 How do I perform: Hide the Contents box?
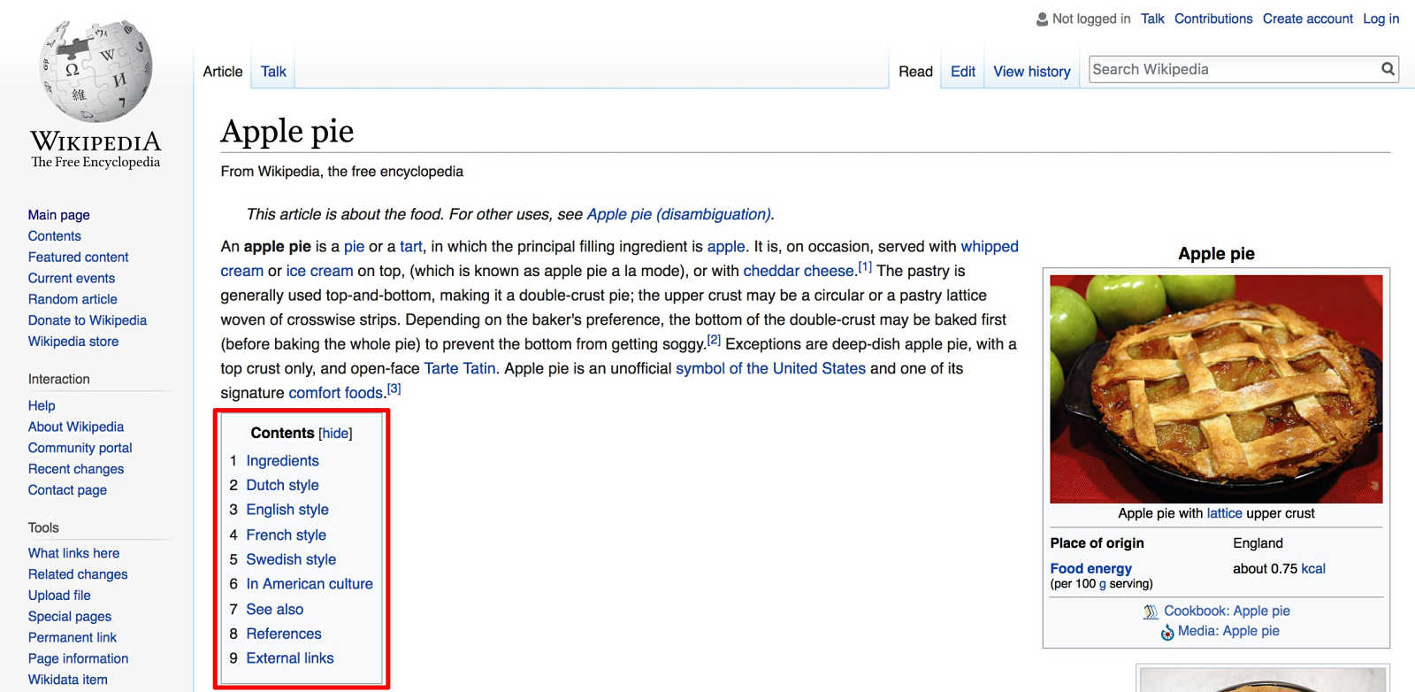(x=335, y=433)
